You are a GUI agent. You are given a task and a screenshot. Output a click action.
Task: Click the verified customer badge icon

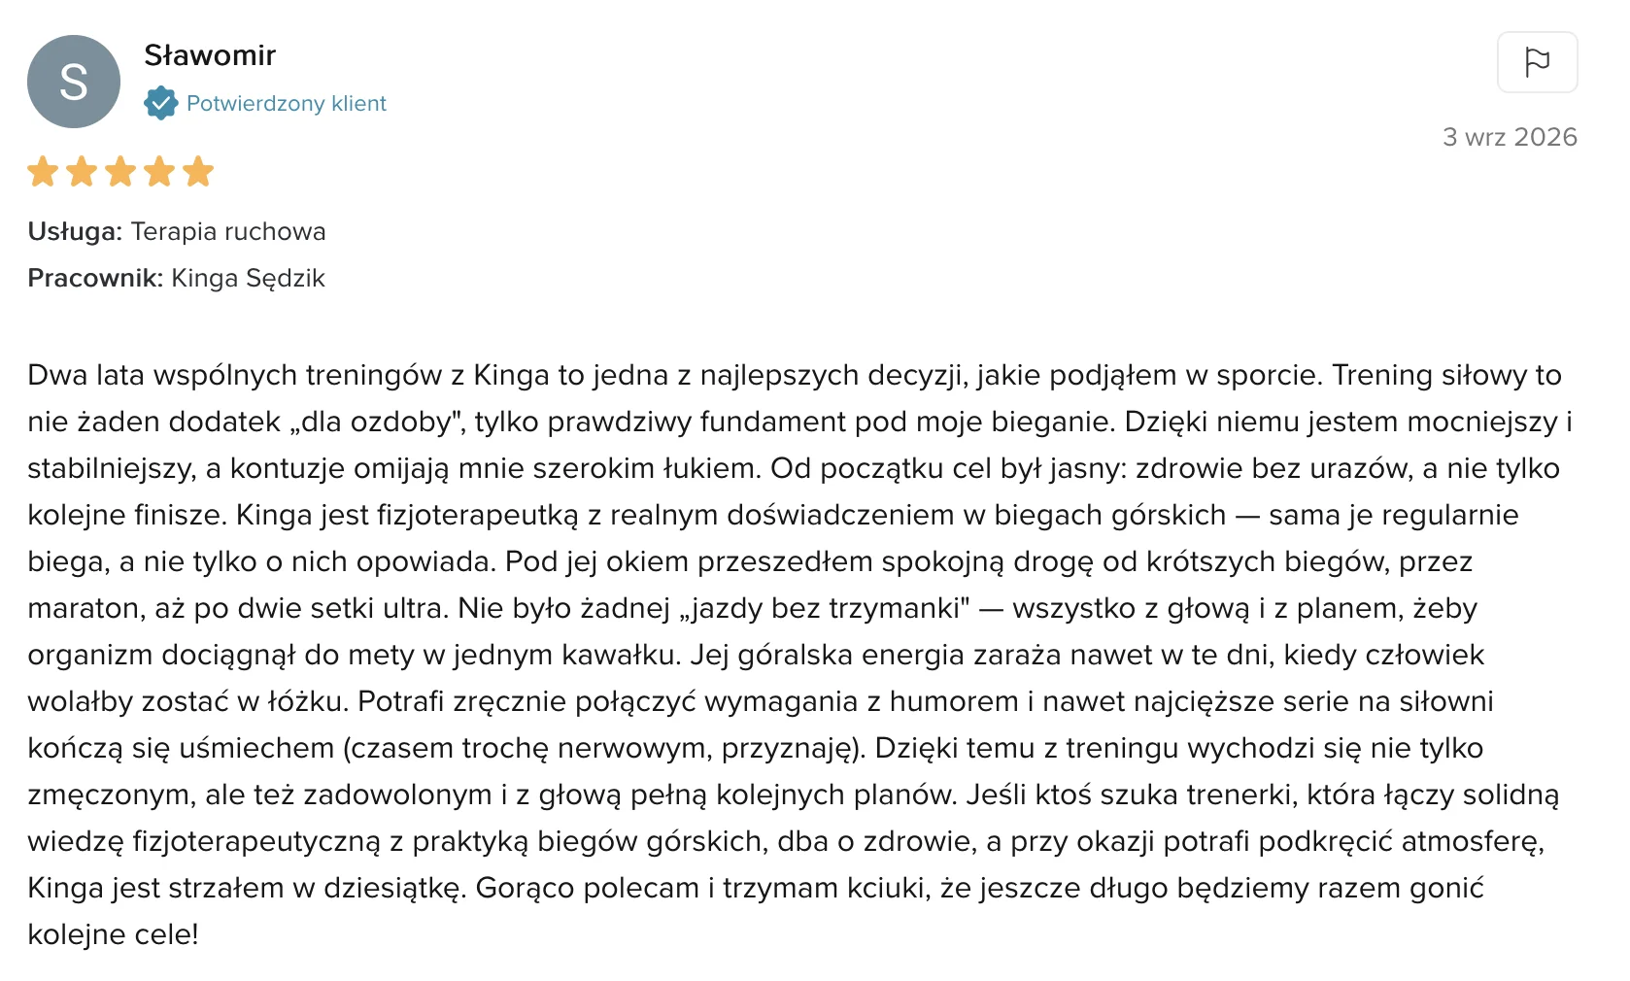pos(160,103)
